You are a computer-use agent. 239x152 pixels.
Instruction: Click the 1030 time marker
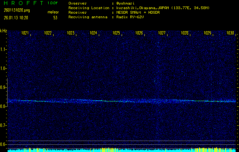coord(230,33)
